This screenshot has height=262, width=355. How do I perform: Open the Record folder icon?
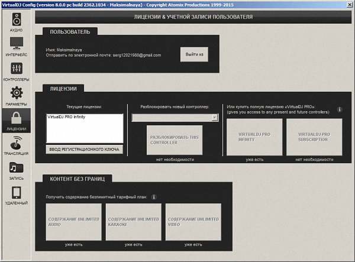[17, 168]
